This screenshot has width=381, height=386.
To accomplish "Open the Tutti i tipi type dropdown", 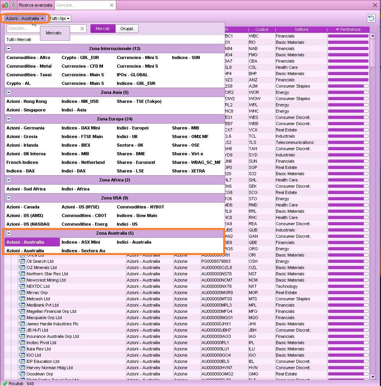I will [x=60, y=18].
